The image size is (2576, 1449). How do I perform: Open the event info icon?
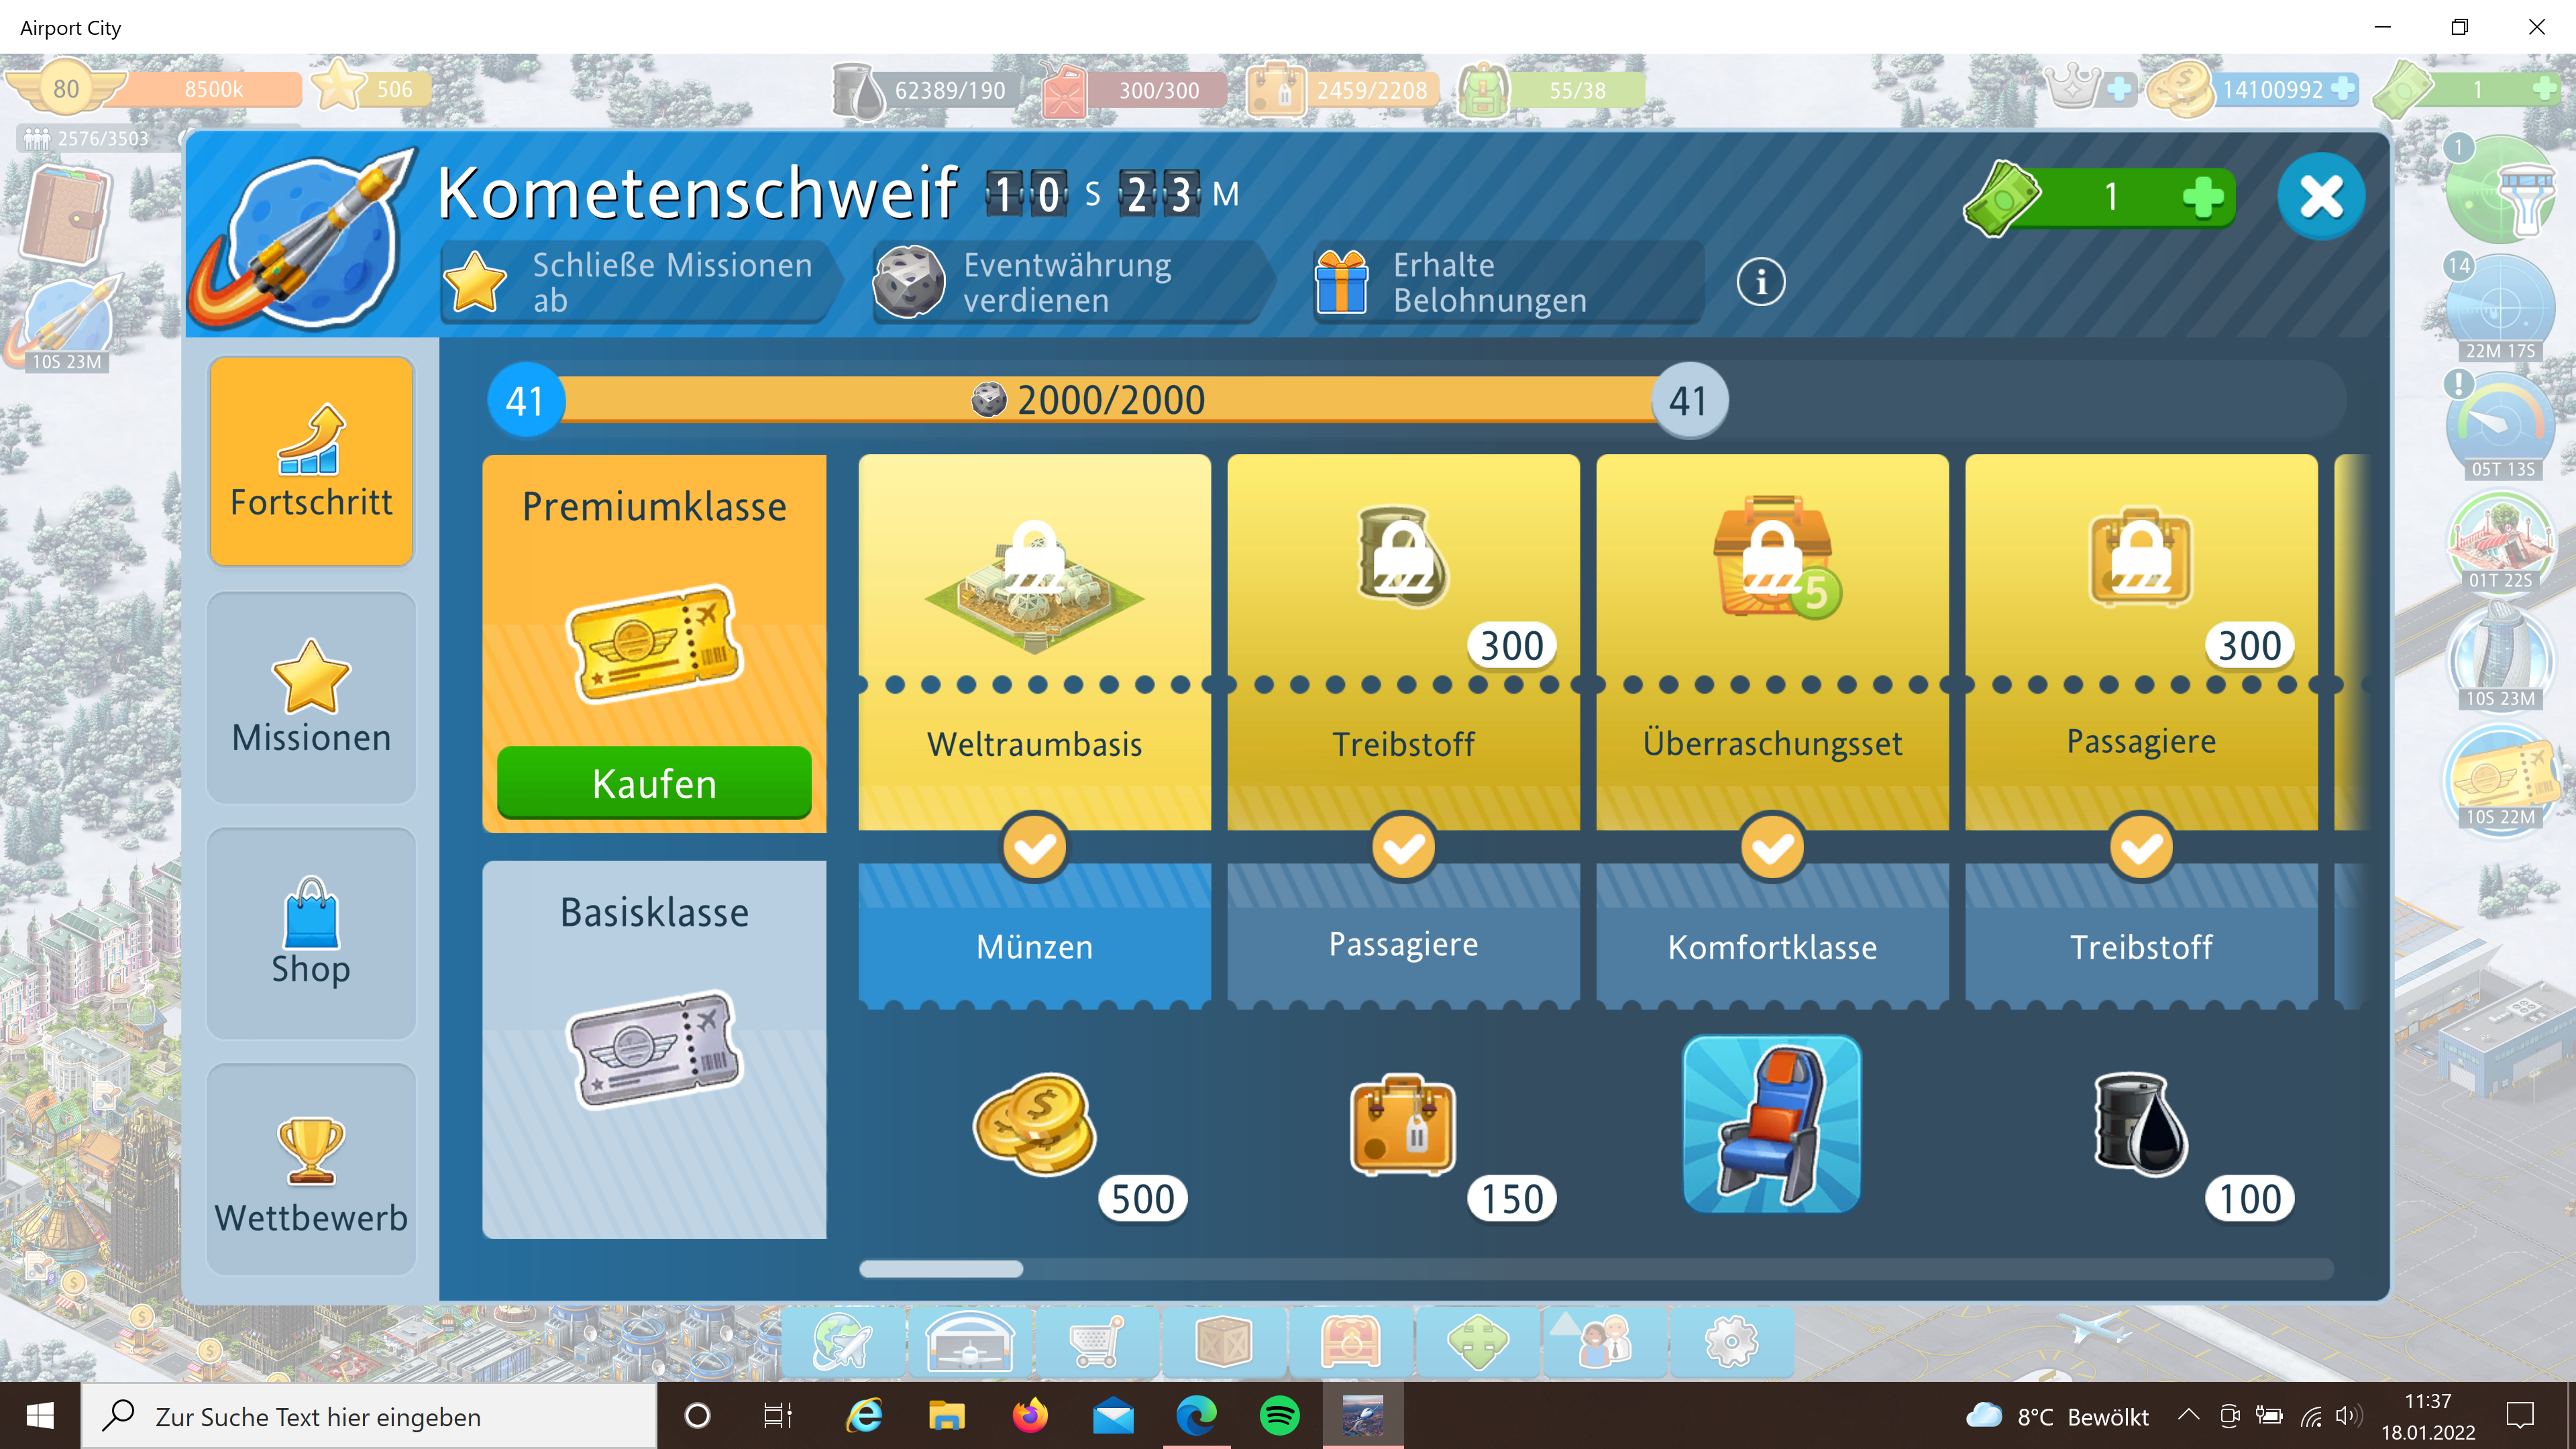coord(1760,283)
